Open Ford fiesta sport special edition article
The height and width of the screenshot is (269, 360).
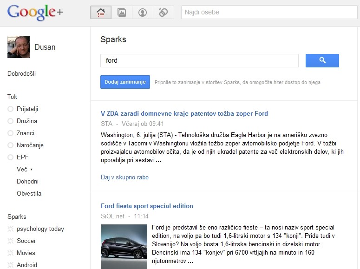tap(147, 206)
